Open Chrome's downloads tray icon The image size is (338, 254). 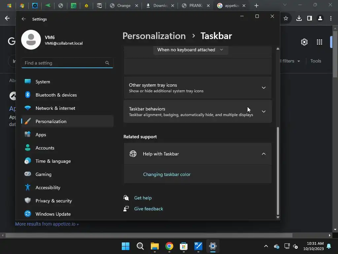(299, 19)
